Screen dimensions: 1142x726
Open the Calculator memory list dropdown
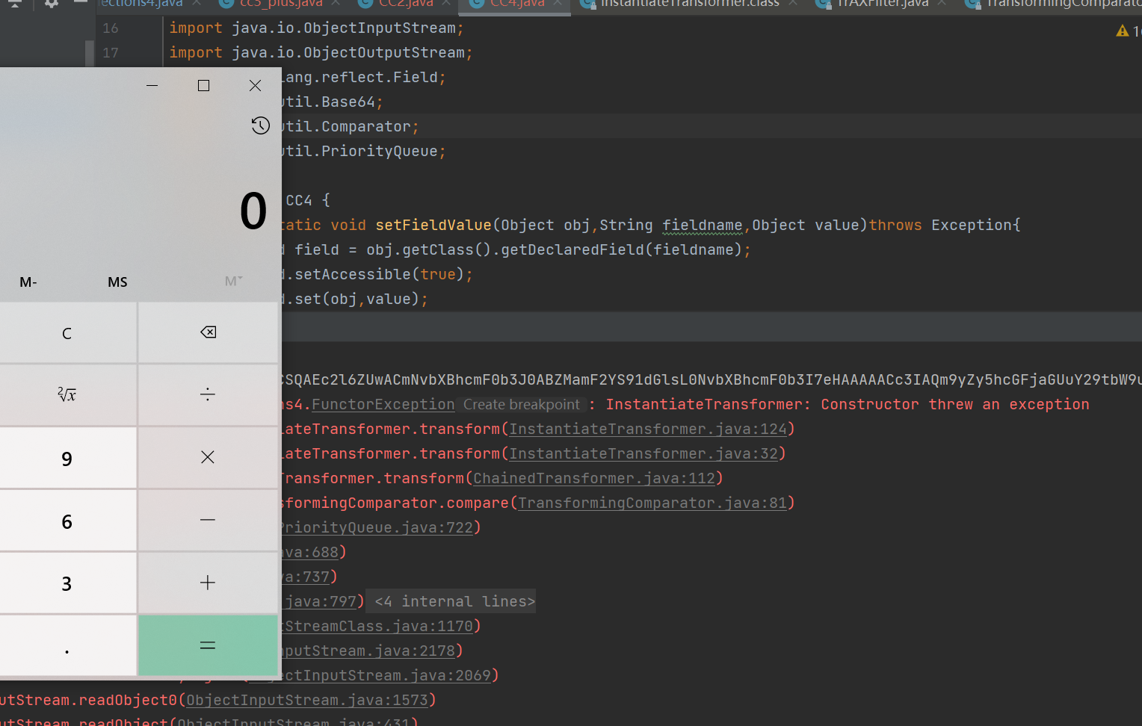point(234,281)
